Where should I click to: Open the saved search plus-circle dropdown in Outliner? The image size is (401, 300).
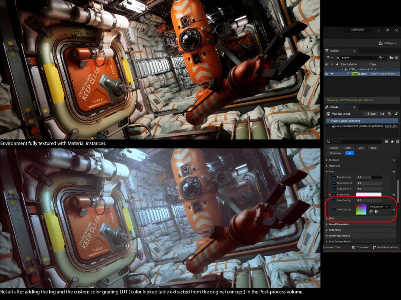[382, 58]
